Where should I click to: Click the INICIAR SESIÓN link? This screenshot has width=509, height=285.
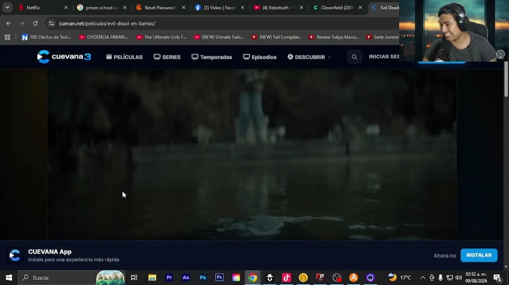pos(384,57)
